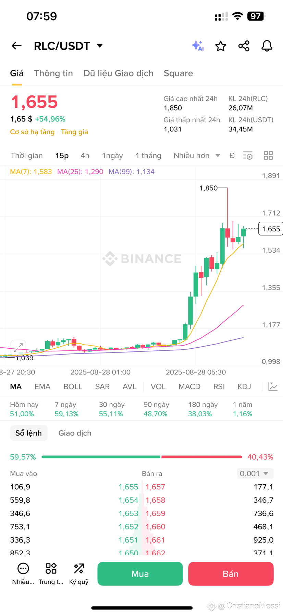The image size is (283, 615).
Task: Open indicator chart icon beside KDJ
Action: (x=273, y=387)
